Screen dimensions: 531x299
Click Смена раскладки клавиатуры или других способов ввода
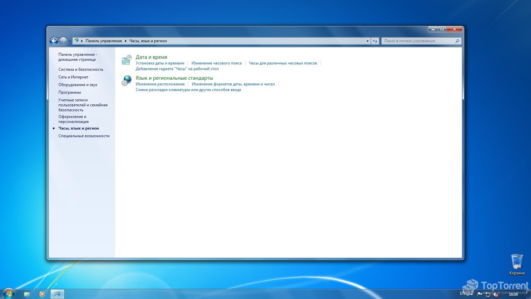[188, 90]
